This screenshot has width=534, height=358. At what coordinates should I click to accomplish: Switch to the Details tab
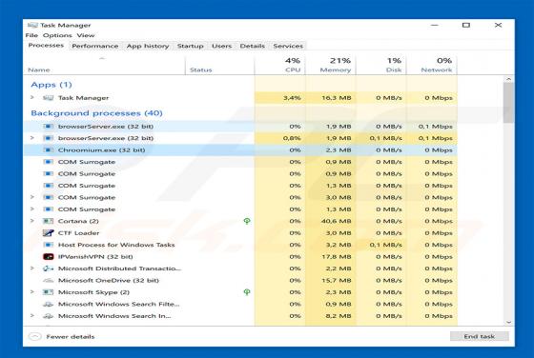tap(253, 46)
